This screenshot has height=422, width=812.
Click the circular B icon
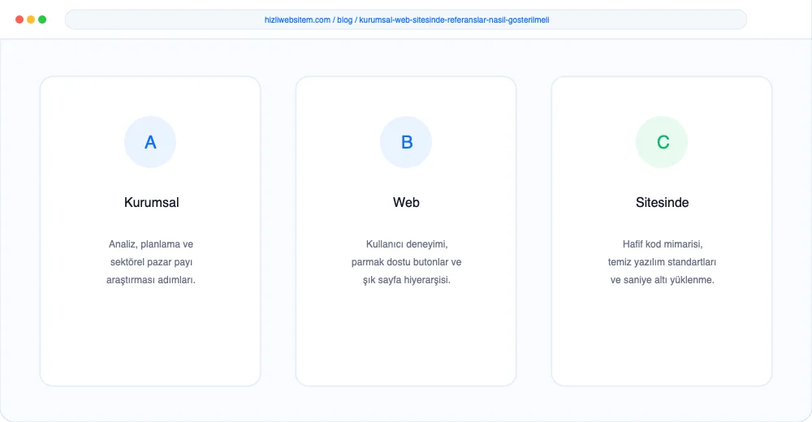tap(406, 142)
